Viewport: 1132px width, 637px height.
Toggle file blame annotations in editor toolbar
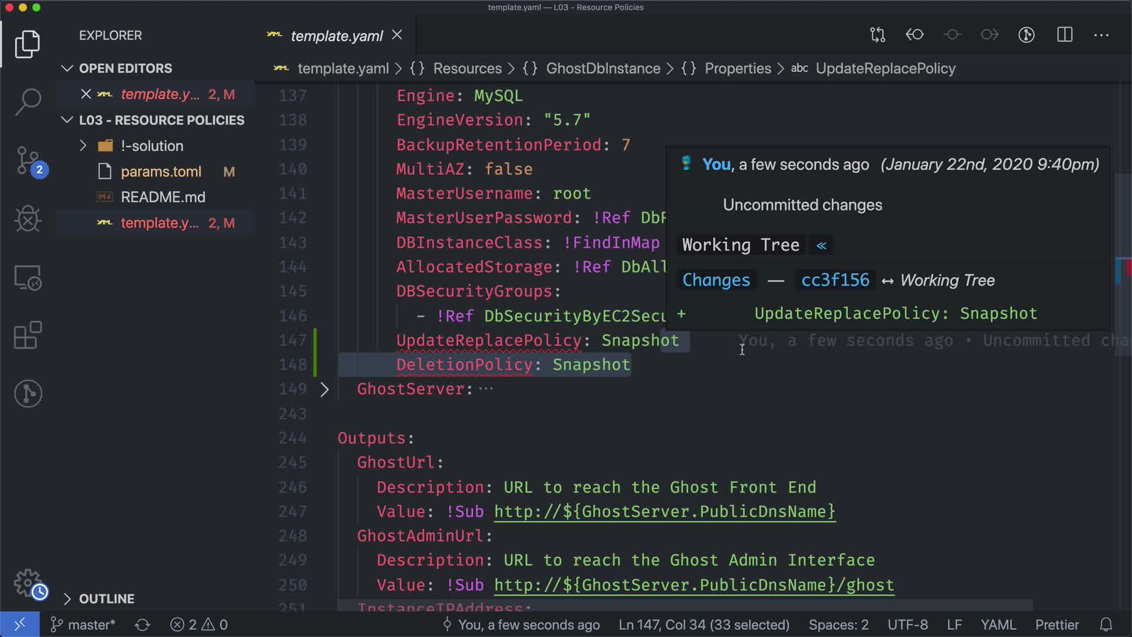tap(1026, 35)
